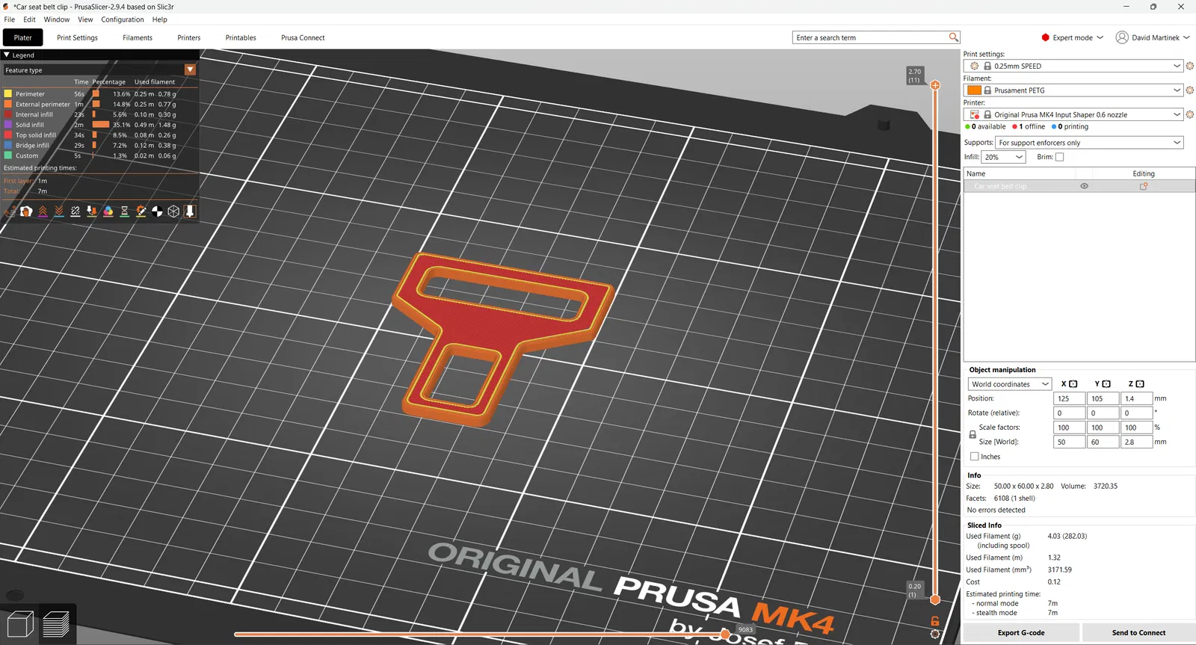
Task: Toggle center of gravity marker in the legend toolbar
Action: coord(157,212)
